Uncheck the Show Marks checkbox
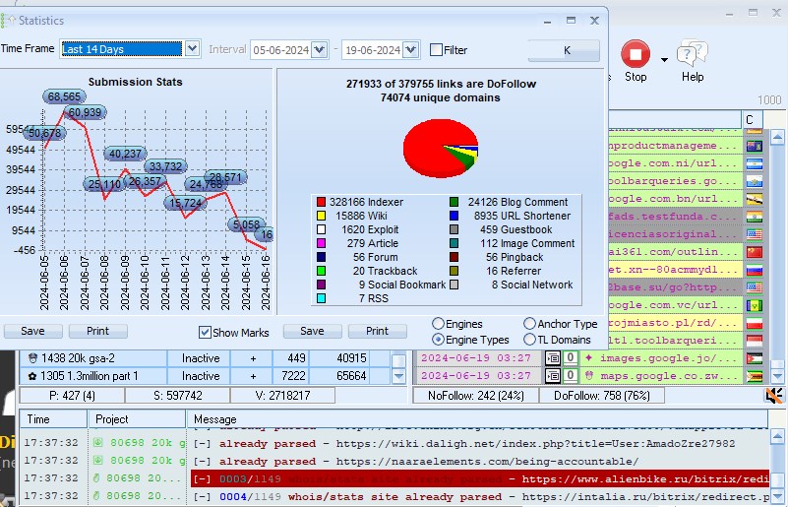The image size is (788, 507). point(205,332)
